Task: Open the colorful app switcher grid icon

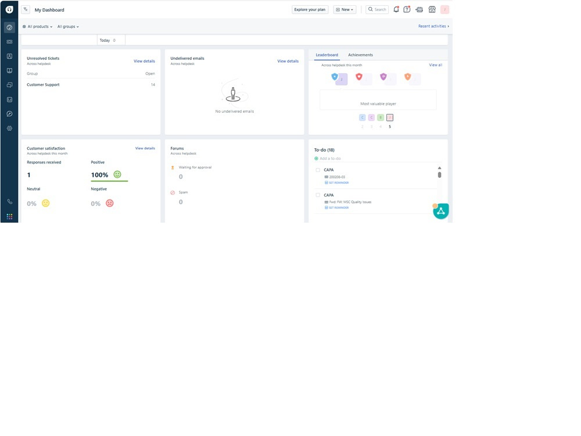Action: [x=10, y=216]
